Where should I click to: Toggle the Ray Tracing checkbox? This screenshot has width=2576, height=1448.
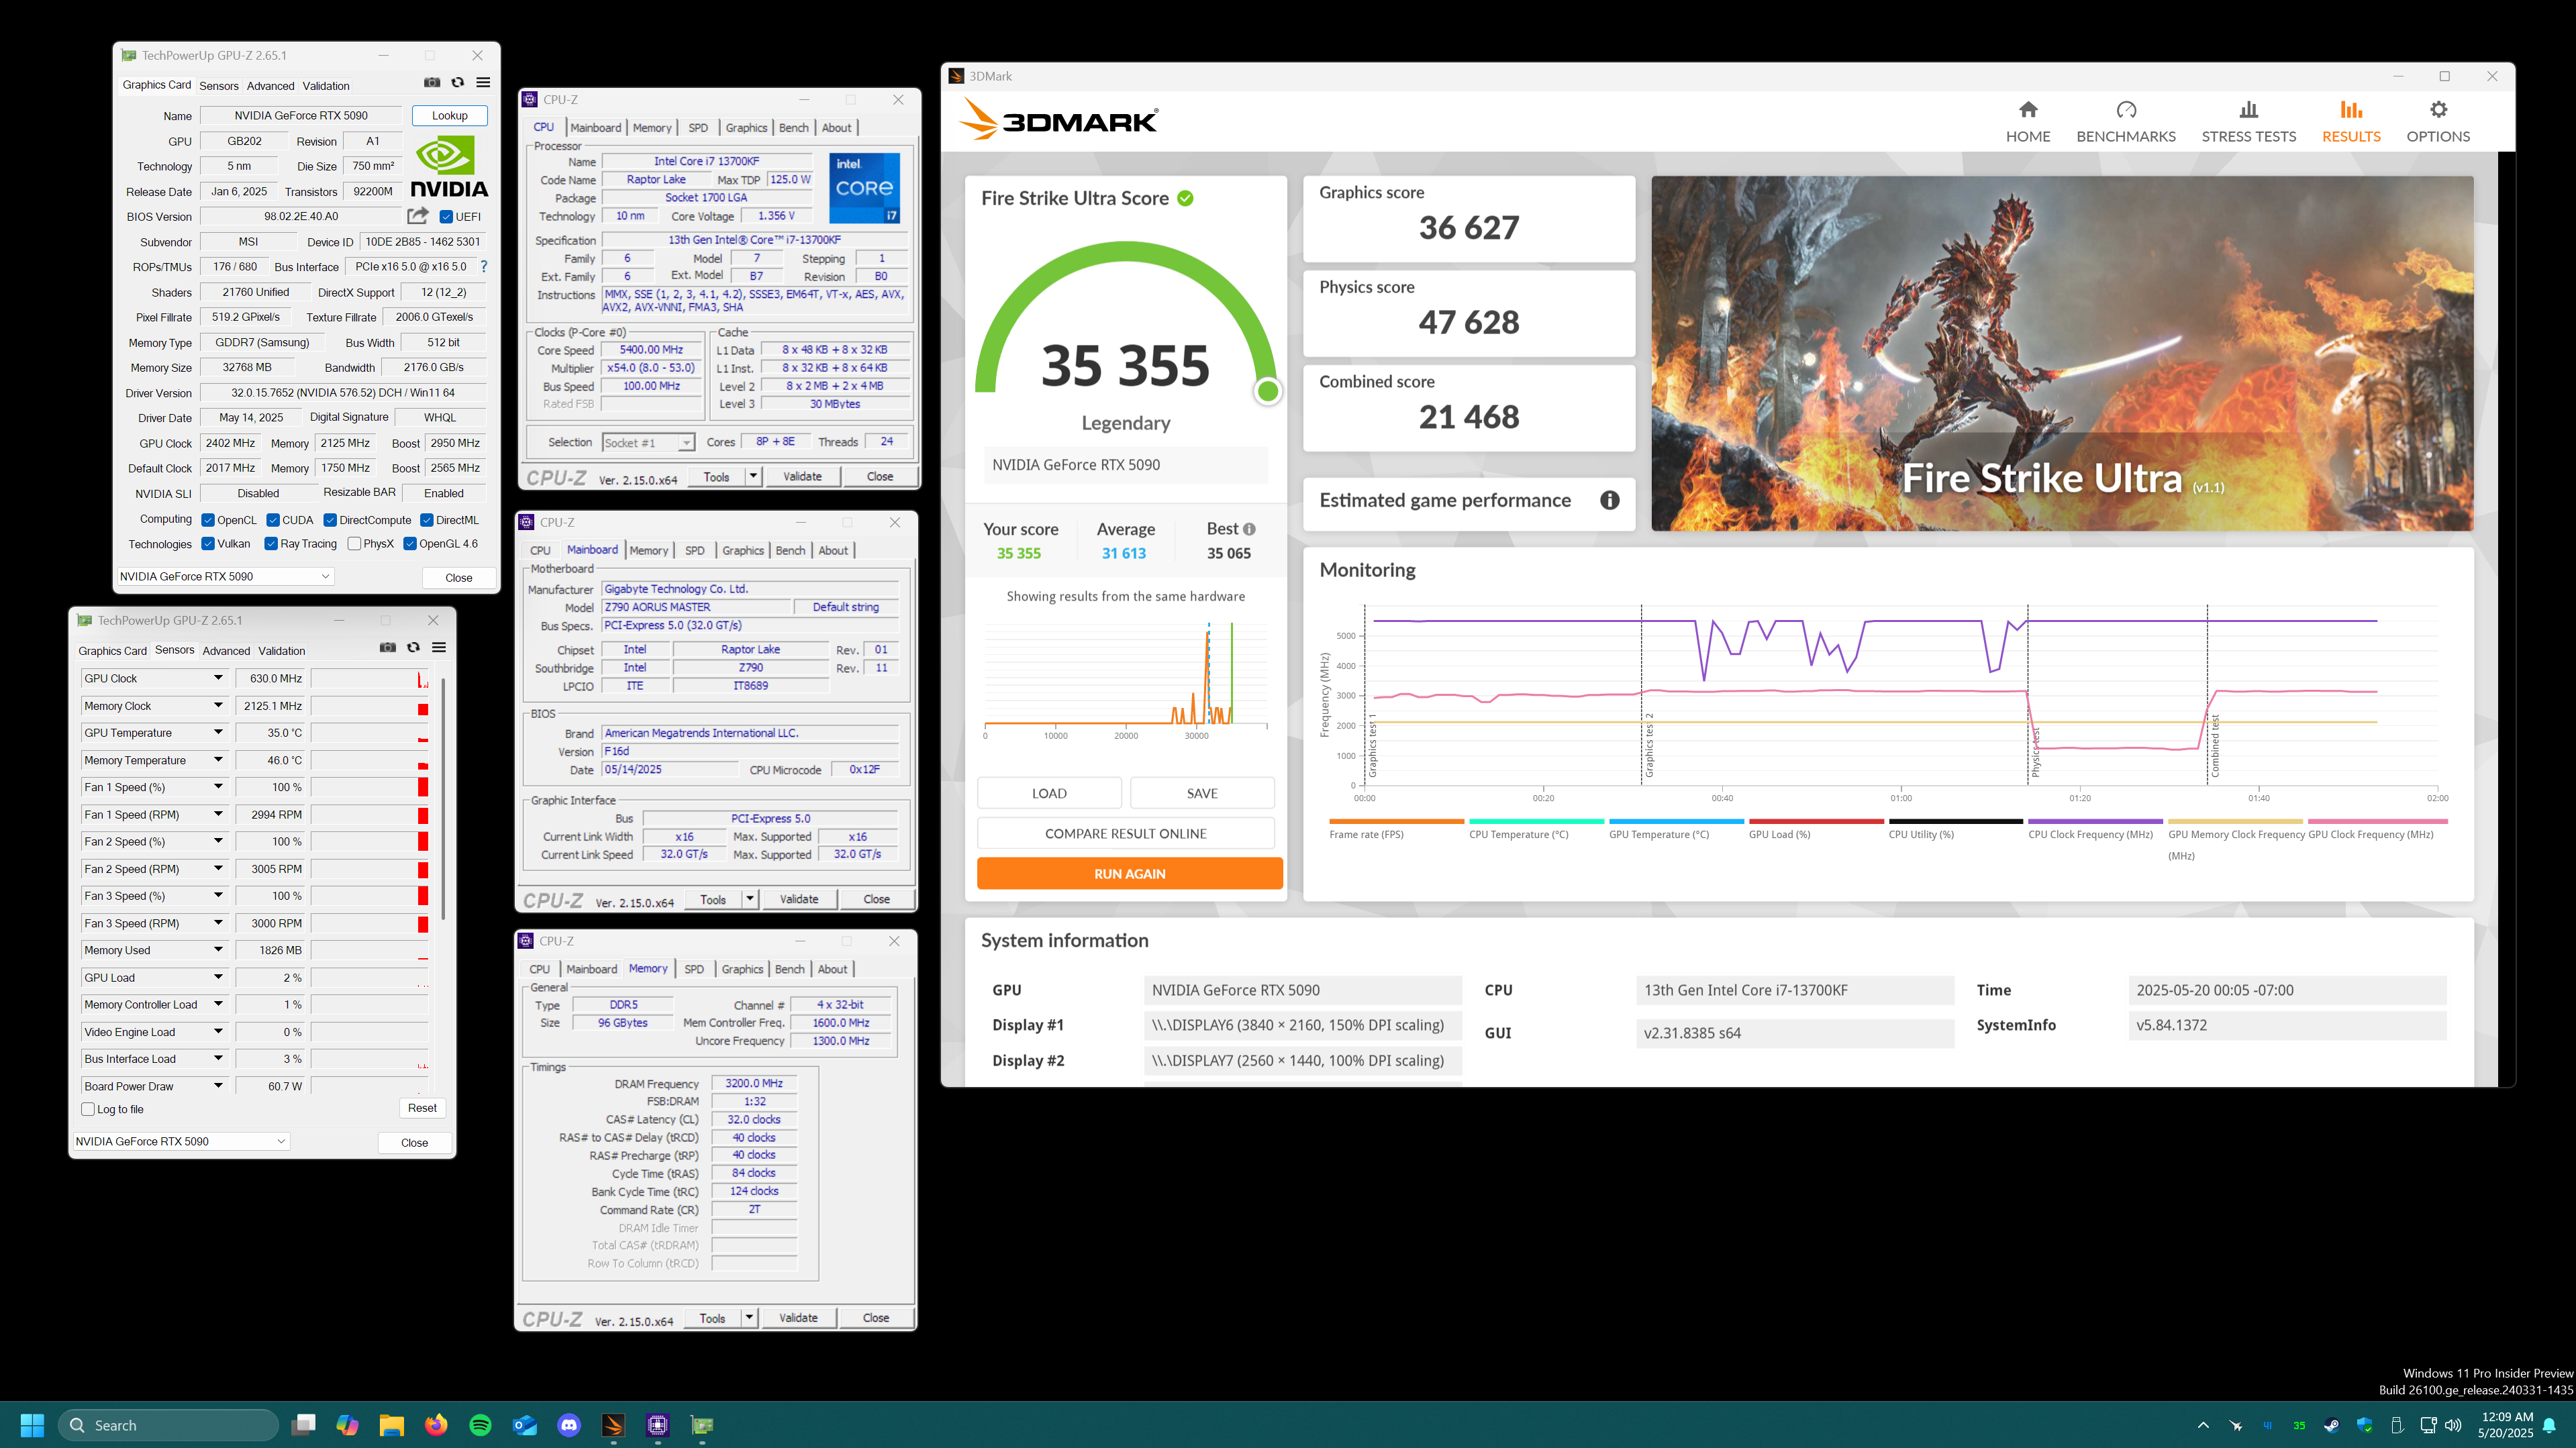tap(271, 544)
